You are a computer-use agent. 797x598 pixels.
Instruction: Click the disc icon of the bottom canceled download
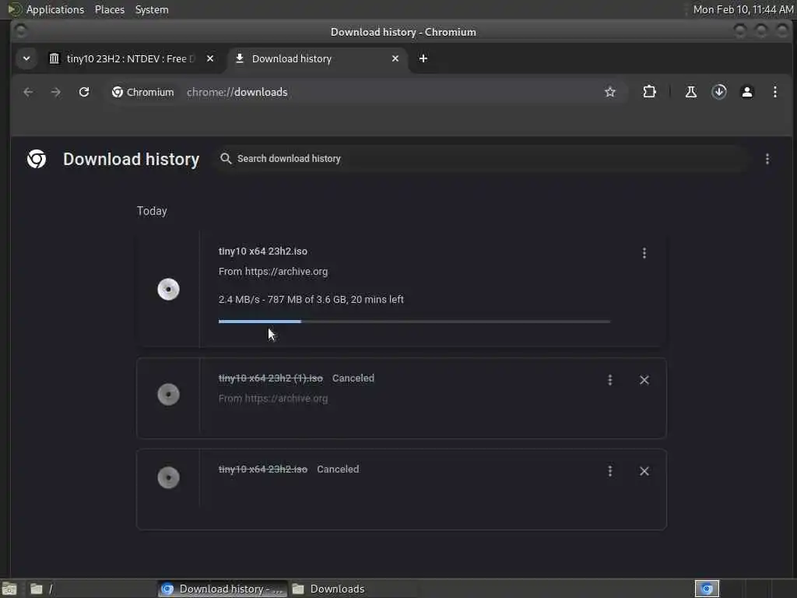(168, 477)
